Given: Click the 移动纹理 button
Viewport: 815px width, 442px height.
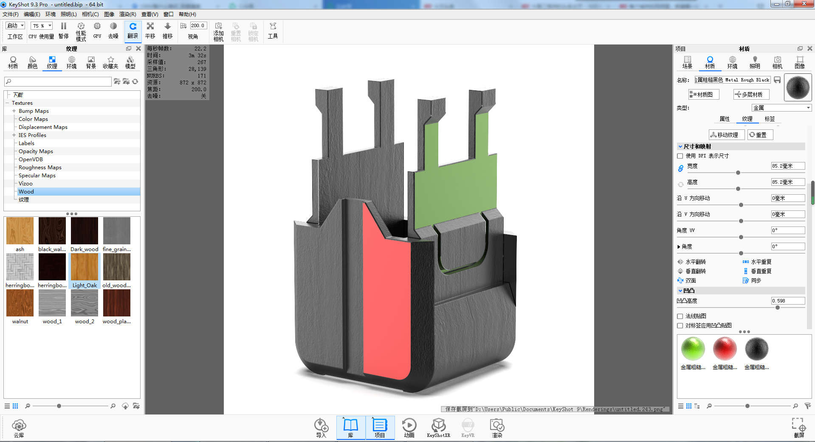Looking at the screenshot, I should [x=727, y=134].
